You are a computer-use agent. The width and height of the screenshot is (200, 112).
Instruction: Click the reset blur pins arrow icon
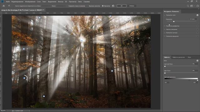point(113,6)
